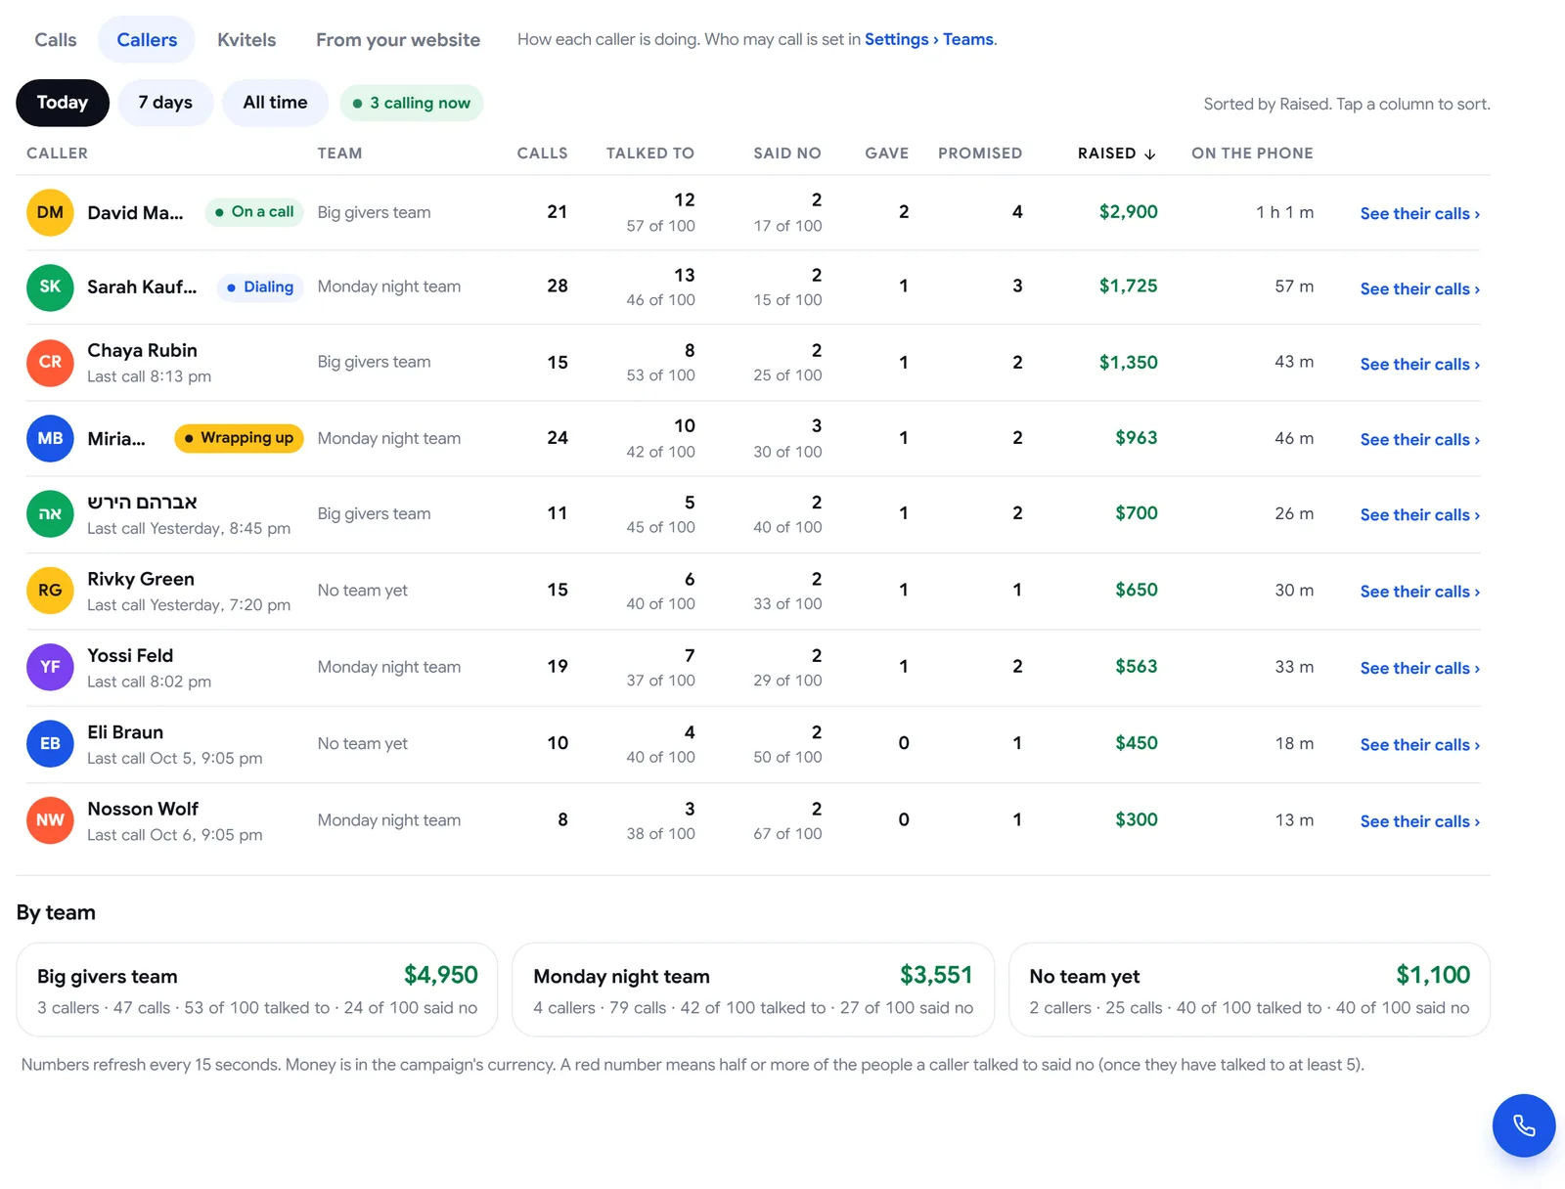Click Eli Braun's EB avatar
The width and height of the screenshot is (1565, 1189).
click(x=50, y=743)
